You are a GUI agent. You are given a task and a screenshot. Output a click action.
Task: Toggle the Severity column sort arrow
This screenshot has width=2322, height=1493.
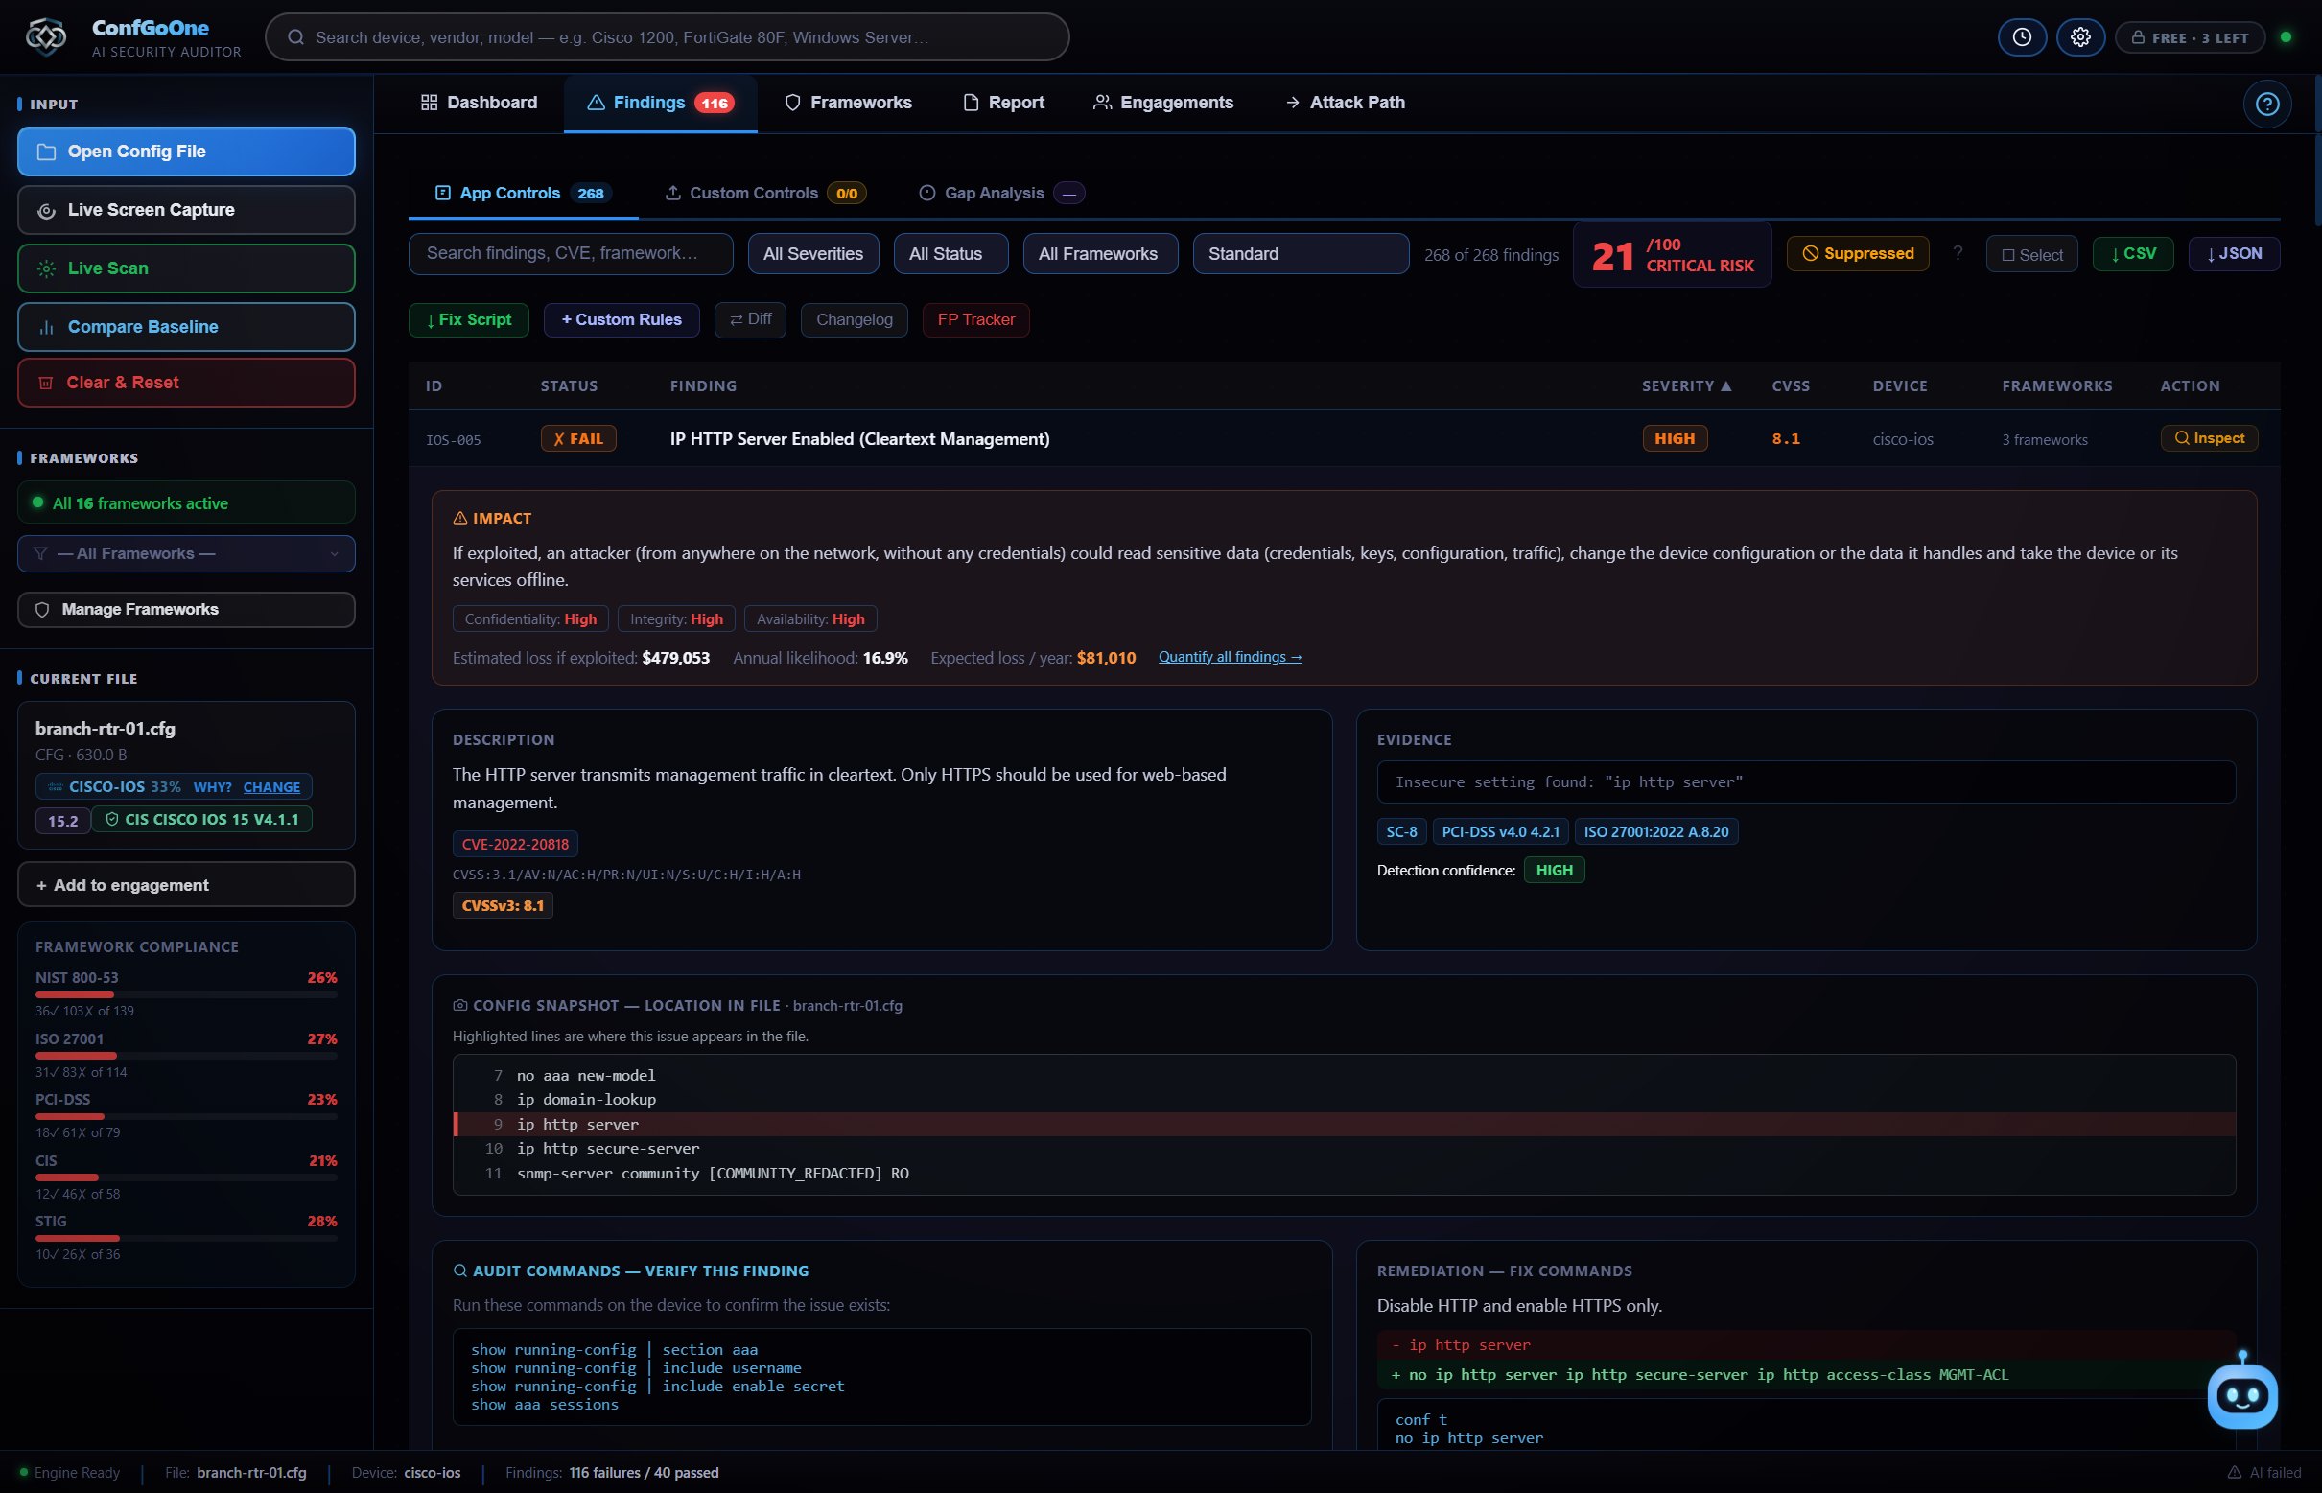coord(1725,385)
